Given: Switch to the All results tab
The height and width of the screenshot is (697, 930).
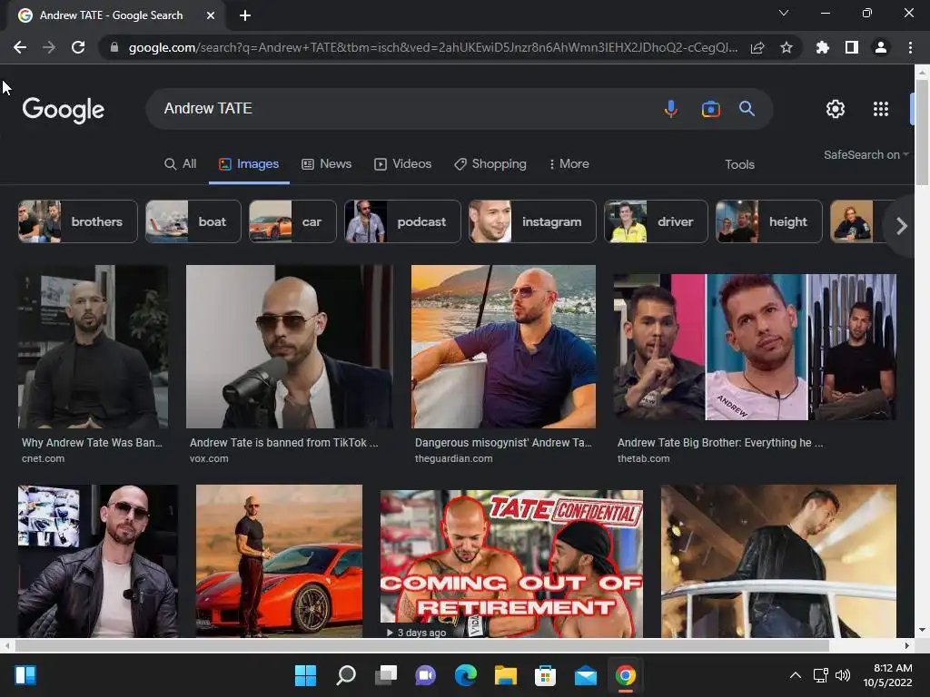Looking at the screenshot, I should click(x=181, y=163).
